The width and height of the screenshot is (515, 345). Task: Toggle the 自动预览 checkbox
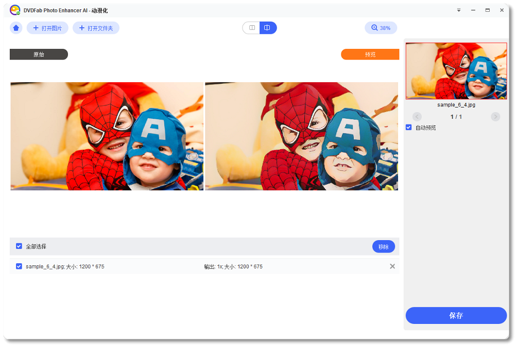408,127
